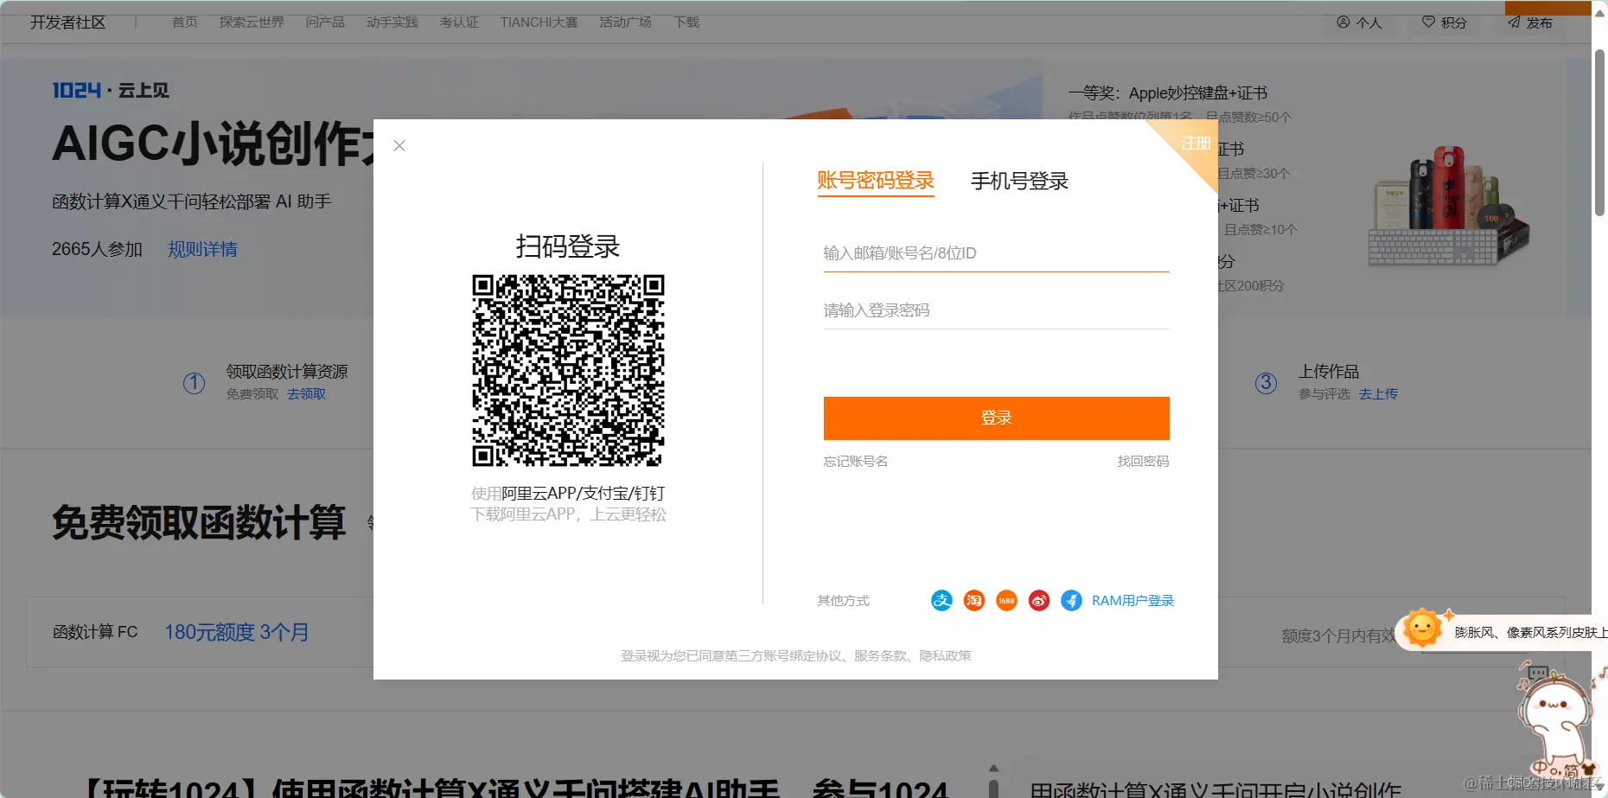Image resolution: width=1608 pixels, height=798 pixels.
Task: Click the 忘记账号名 link
Action: (854, 461)
